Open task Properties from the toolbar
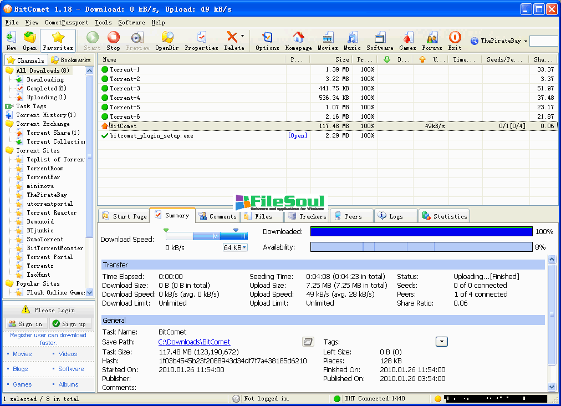This screenshot has width=561, height=406. [201, 41]
